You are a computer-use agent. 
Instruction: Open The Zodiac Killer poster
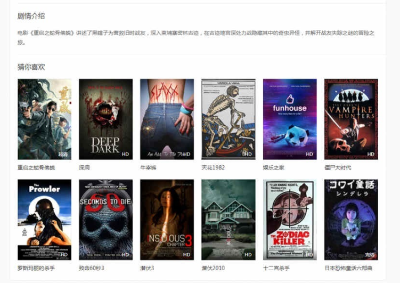pos(290,219)
